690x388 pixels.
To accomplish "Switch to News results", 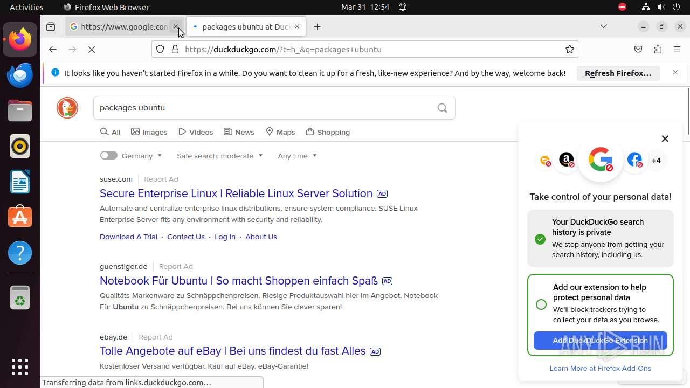I will point(239,132).
